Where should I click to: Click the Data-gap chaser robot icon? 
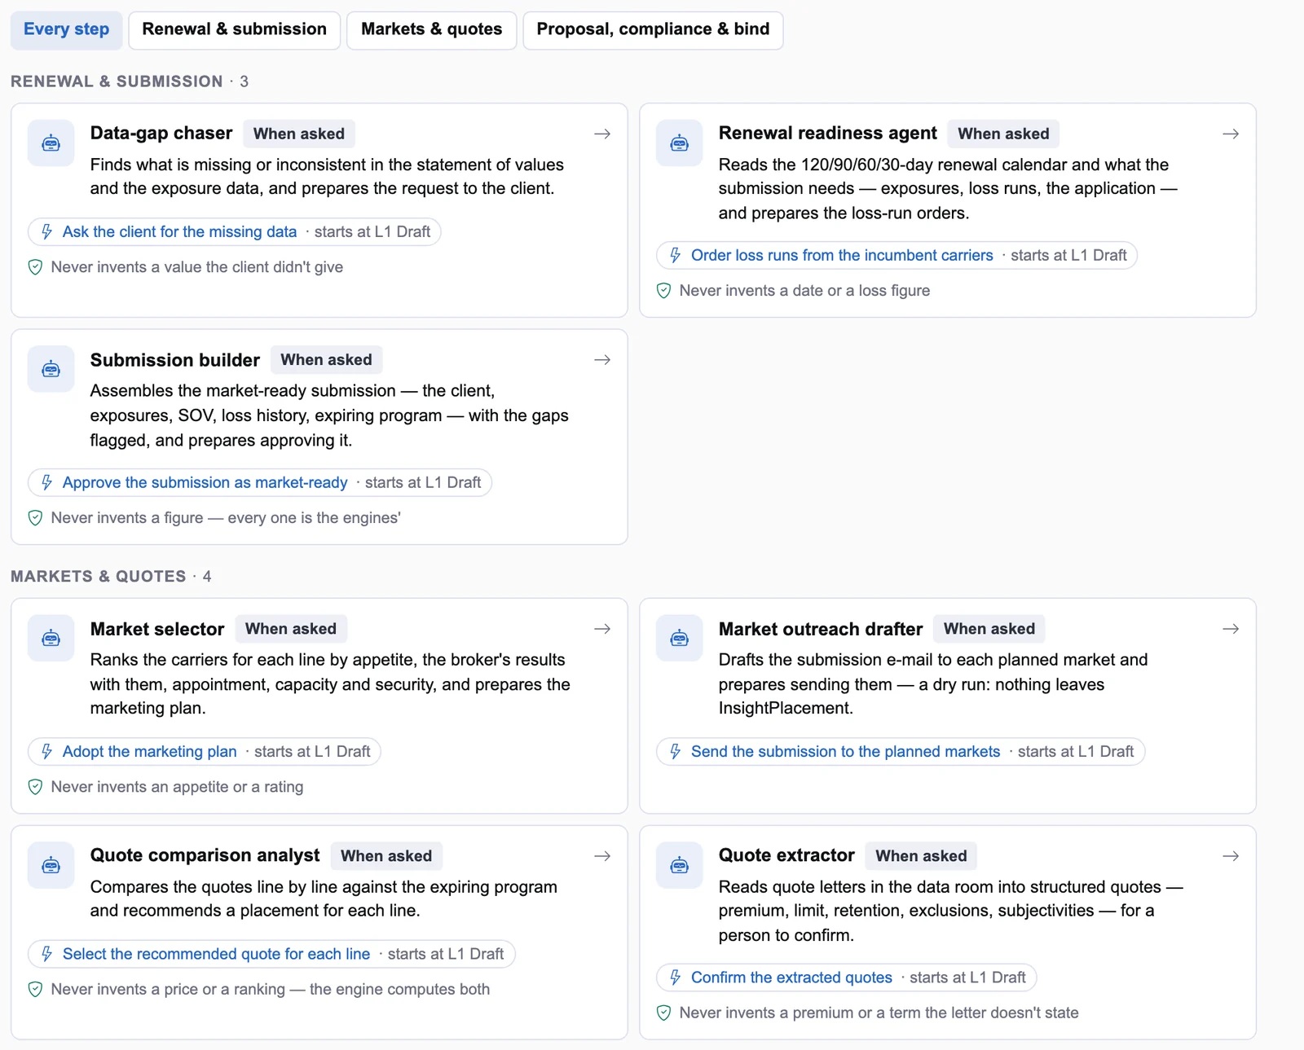click(x=51, y=143)
